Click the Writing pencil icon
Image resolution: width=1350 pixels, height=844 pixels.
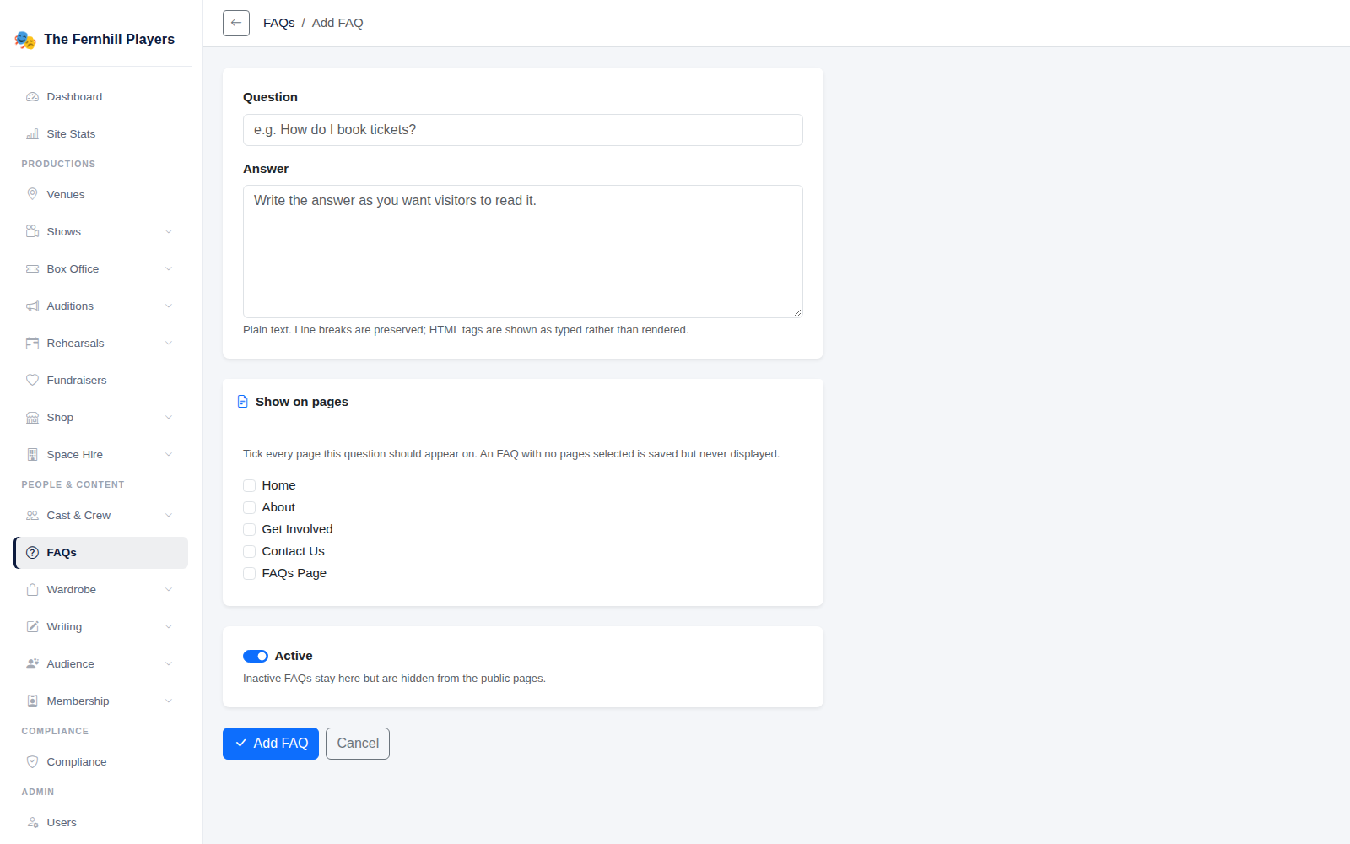click(32, 627)
